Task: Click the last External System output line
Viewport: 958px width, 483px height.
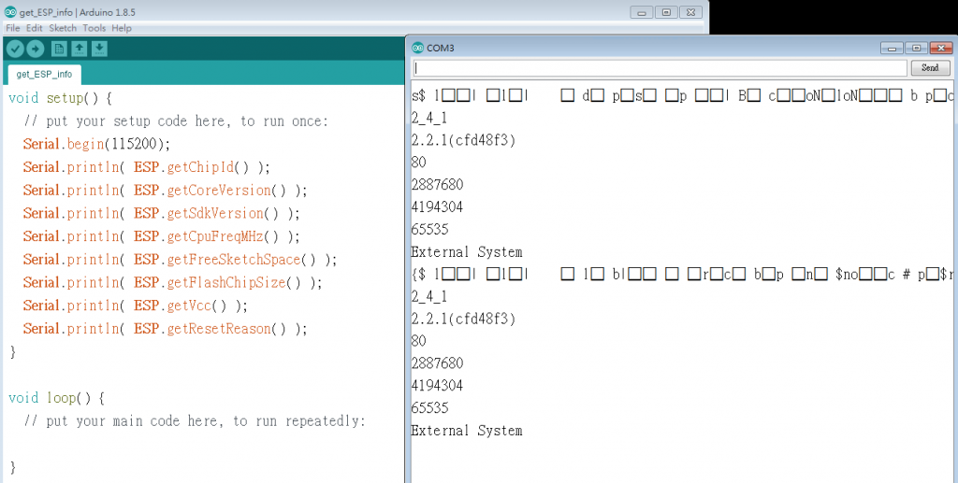Action: pos(467,431)
